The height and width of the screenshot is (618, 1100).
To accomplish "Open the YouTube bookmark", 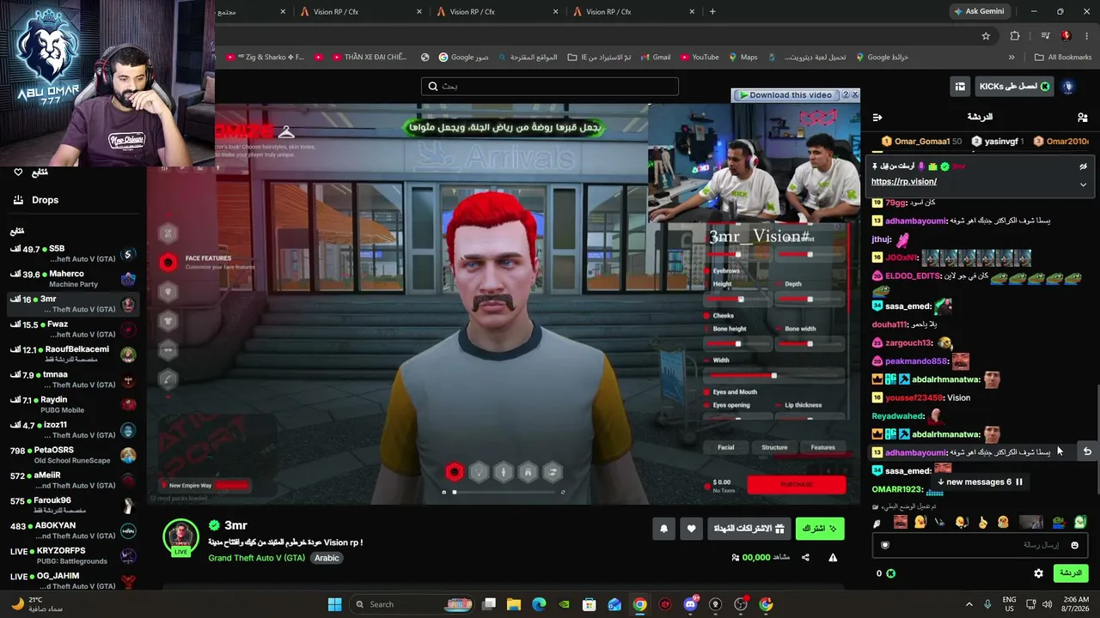I will (x=700, y=58).
